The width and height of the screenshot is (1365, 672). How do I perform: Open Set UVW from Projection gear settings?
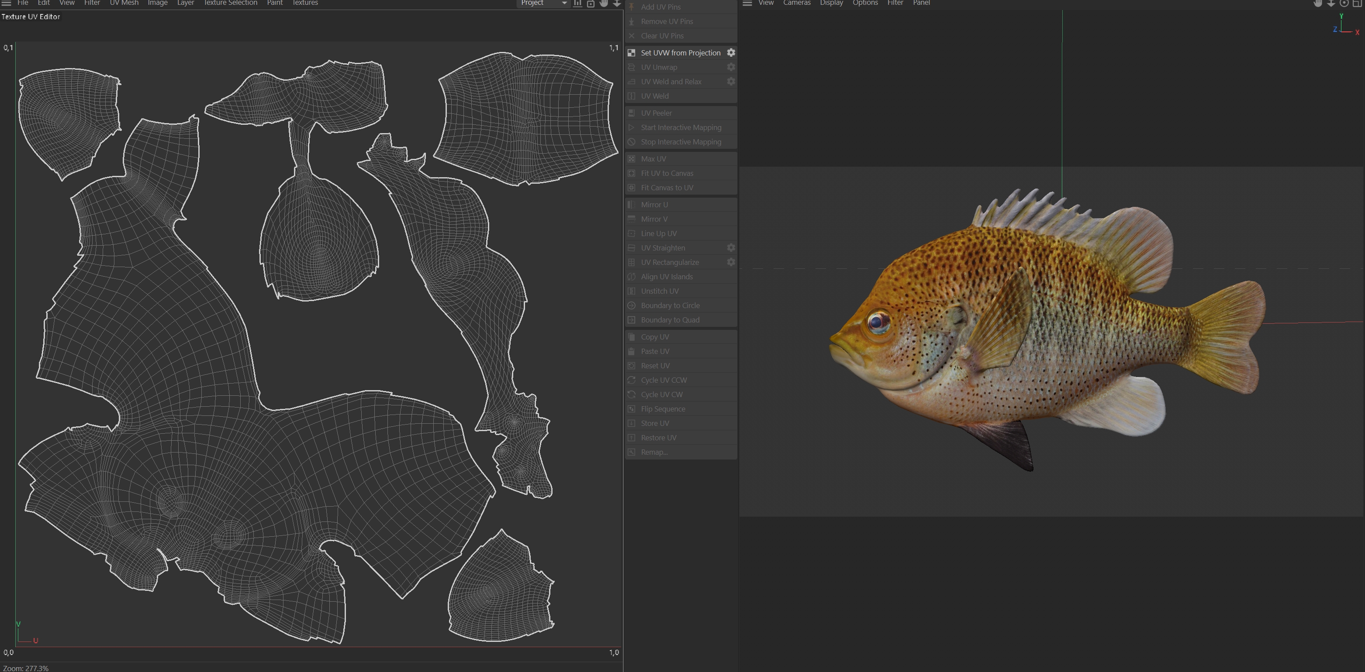tap(731, 52)
